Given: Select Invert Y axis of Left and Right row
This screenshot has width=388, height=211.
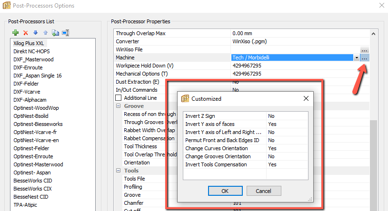Looking at the screenshot, I should click(246, 132).
